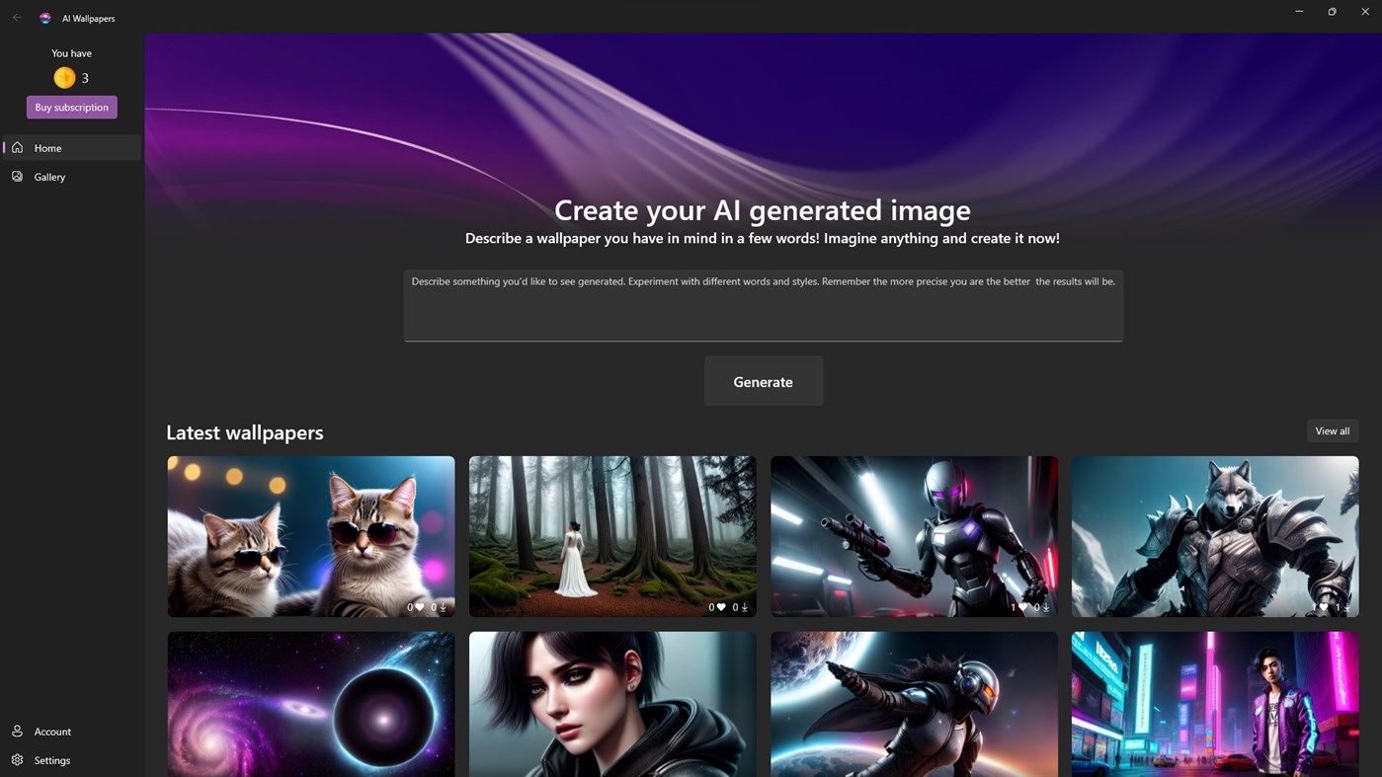The image size is (1382, 777).
Task: Select Gallery in the navigation menu
Action: (x=49, y=176)
